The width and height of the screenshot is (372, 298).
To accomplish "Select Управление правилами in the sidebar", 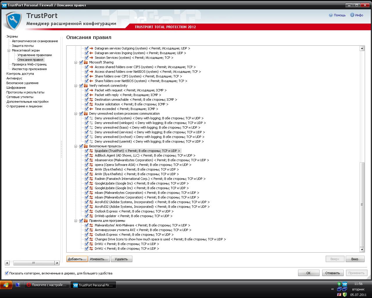I will click(35, 55).
